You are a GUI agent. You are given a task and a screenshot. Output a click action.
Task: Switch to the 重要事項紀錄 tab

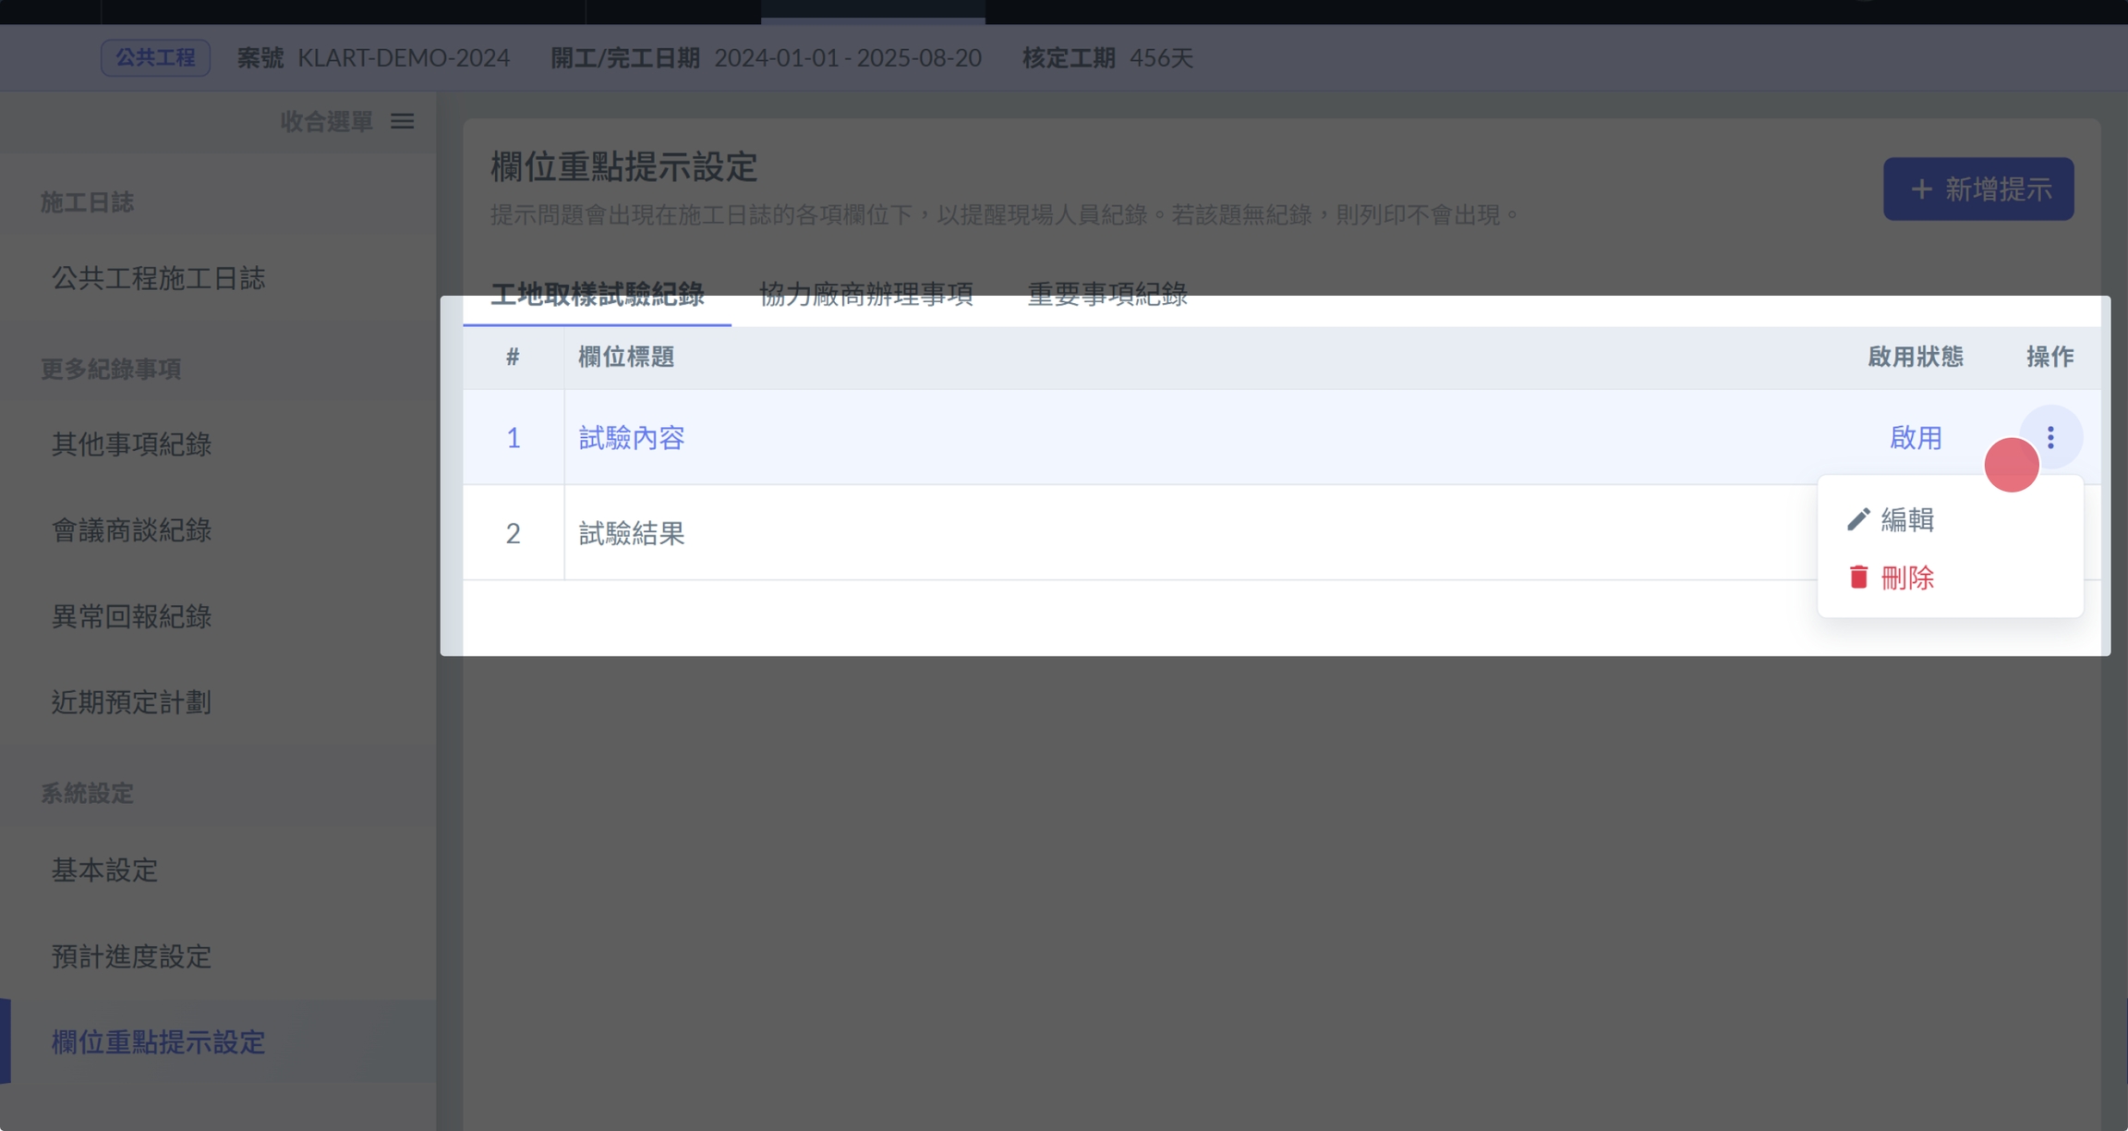click(1106, 295)
